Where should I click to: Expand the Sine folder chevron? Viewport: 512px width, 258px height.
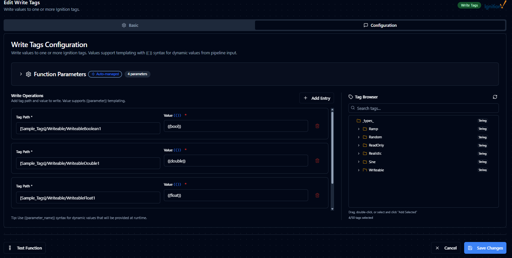359,162
